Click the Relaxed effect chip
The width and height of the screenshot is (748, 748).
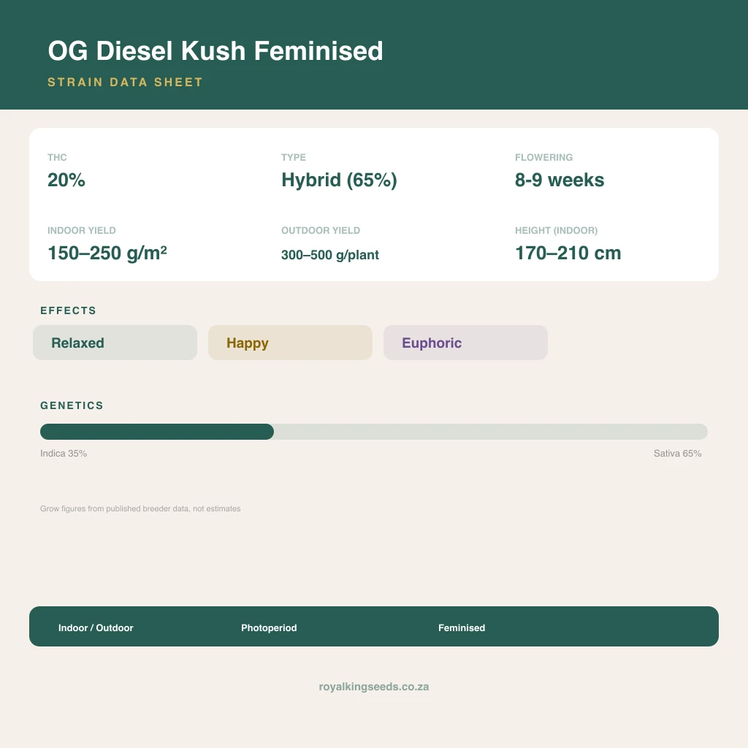coord(115,343)
